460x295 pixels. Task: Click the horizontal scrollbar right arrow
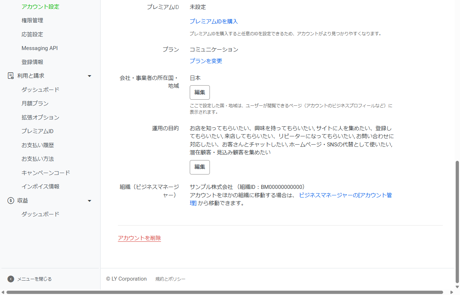pyautogui.click(x=452, y=292)
